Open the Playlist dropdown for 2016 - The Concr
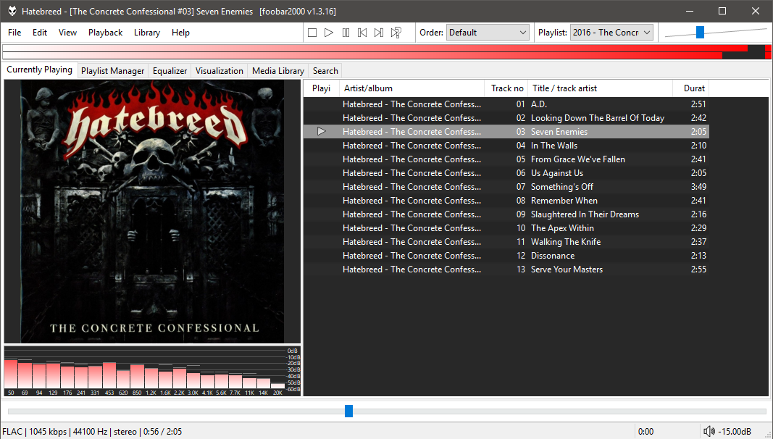The width and height of the screenshot is (773, 439). click(x=611, y=33)
